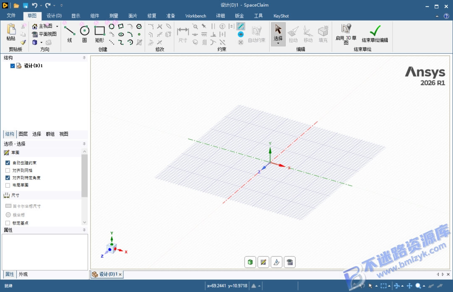The width and height of the screenshot is (453, 292).
Task: Open the quick access toolbar customize dropdown
Action: click(62, 5)
